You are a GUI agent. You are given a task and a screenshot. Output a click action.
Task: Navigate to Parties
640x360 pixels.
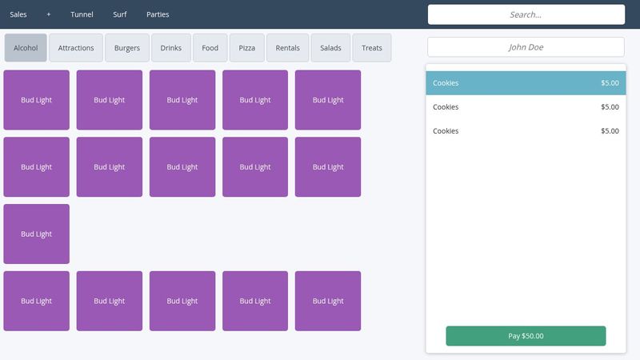(x=158, y=14)
